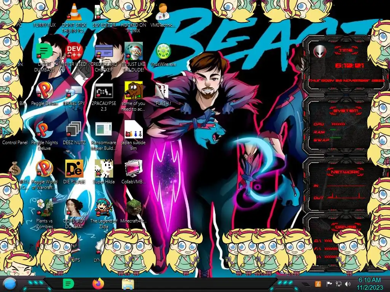The width and height of the screenshot is (390, 292).
Task: Launch the Plants vs Zombies shortcut
Action: pos(44,214)
